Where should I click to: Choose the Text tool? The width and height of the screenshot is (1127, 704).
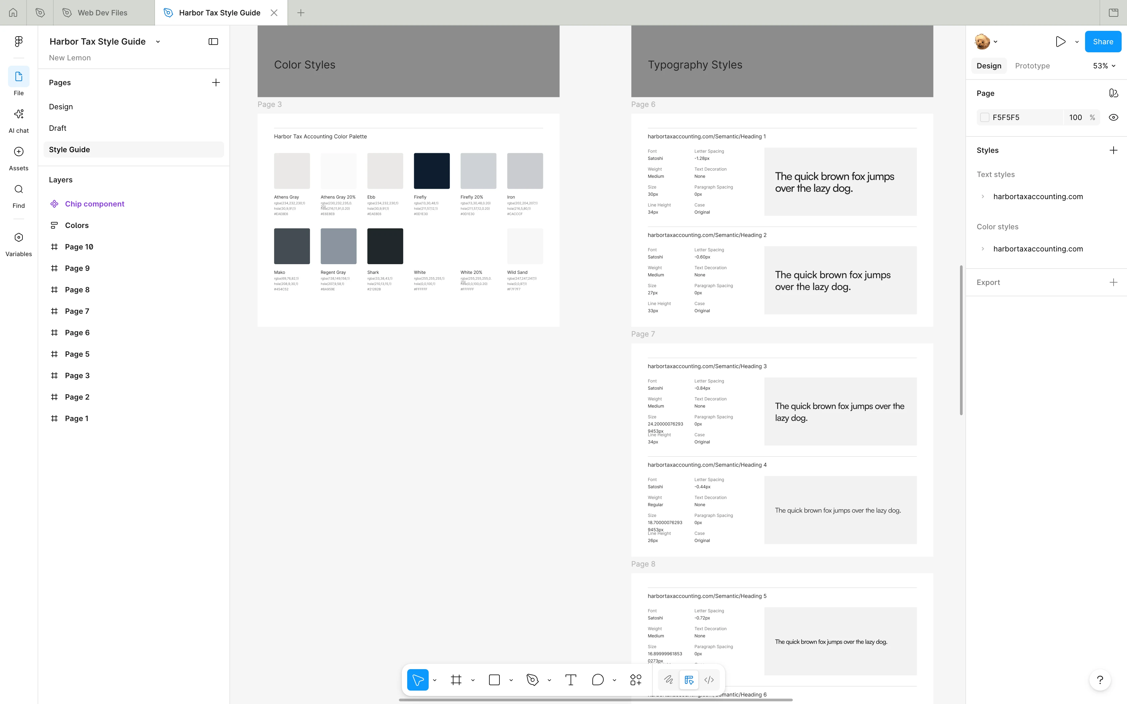(571, 680)
